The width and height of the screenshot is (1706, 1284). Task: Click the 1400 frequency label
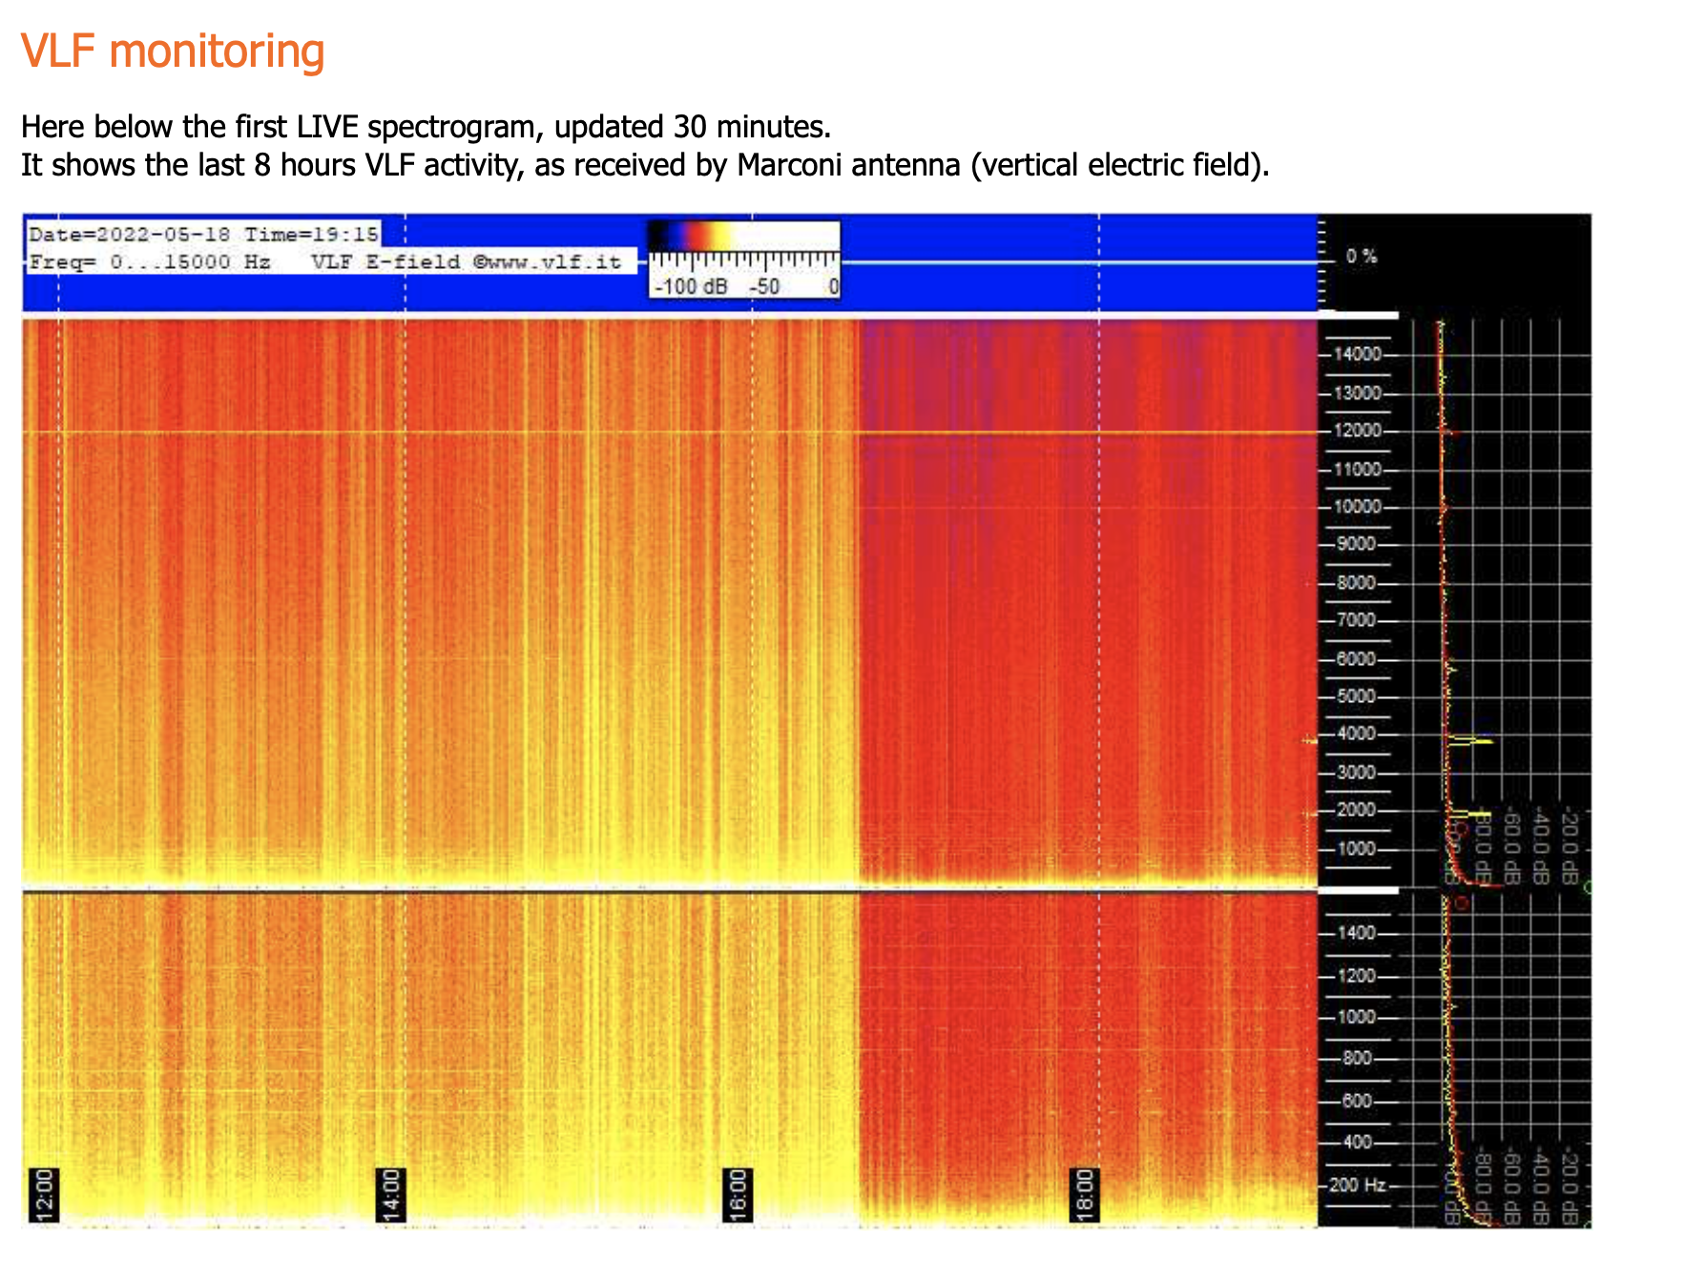(x=1357, y=933)
